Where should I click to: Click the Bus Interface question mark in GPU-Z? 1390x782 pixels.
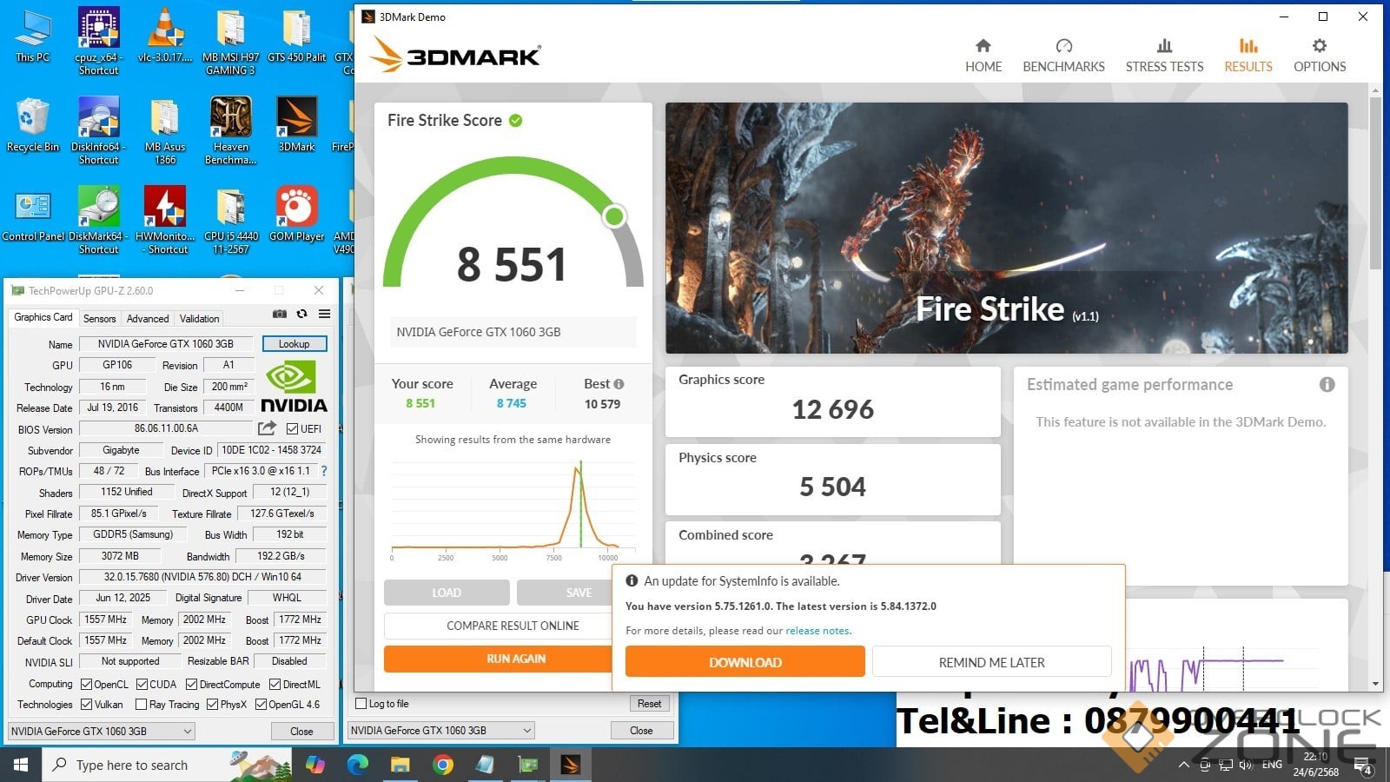[324, 471]
